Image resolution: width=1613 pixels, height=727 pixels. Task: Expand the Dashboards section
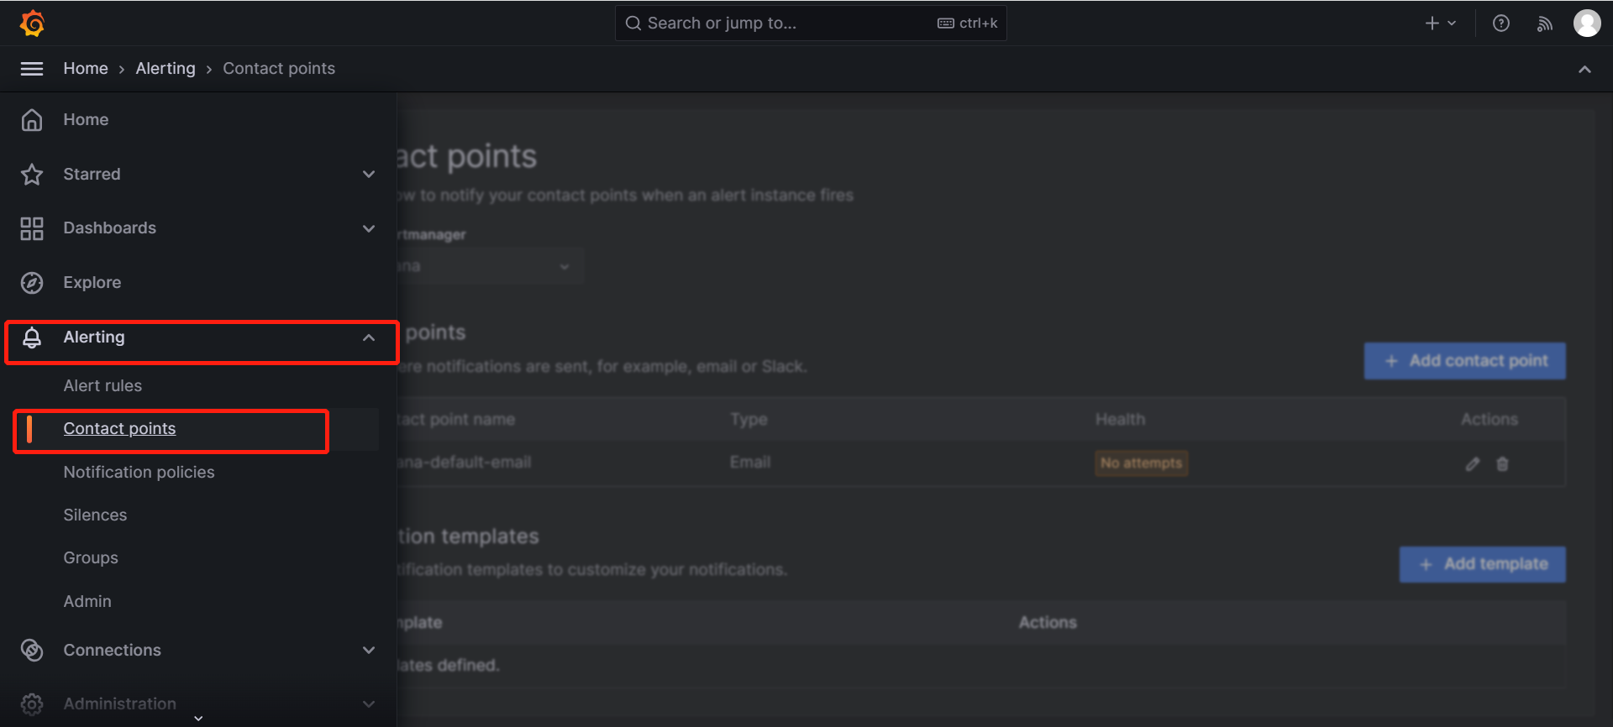(x=368, y=228)
